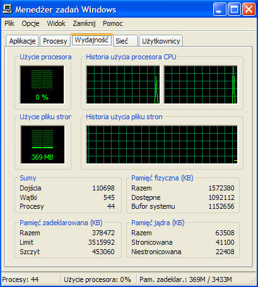Image resolution: width=258 pixels, height=287 pixels.
Task: Minimize the Task Manager window
Action: coord(220,9)
